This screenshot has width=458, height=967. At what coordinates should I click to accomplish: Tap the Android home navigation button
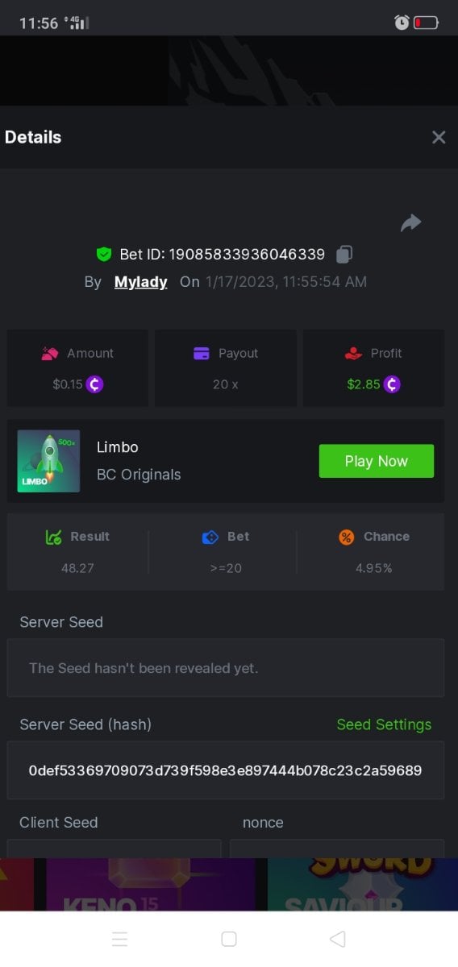coord(229,939)
